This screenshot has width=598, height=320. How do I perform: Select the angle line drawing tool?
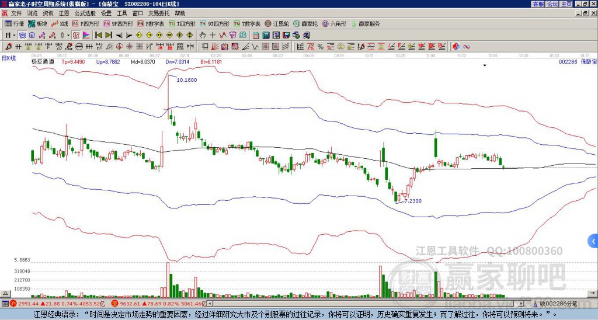click(x=245, y=47)
